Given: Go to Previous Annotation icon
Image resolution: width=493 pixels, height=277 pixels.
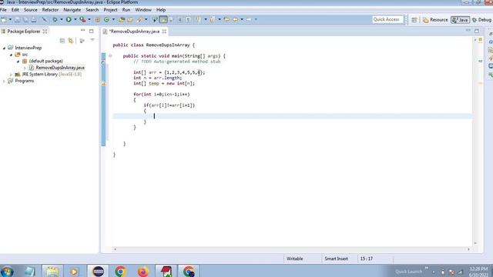Looking at the screenshot, I should pos(213,19).
